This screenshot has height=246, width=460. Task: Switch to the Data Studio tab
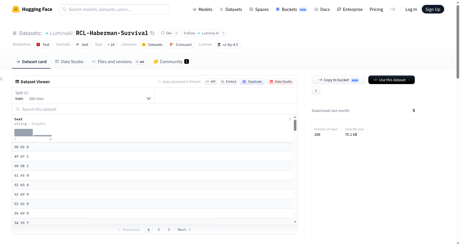[69, 61]
